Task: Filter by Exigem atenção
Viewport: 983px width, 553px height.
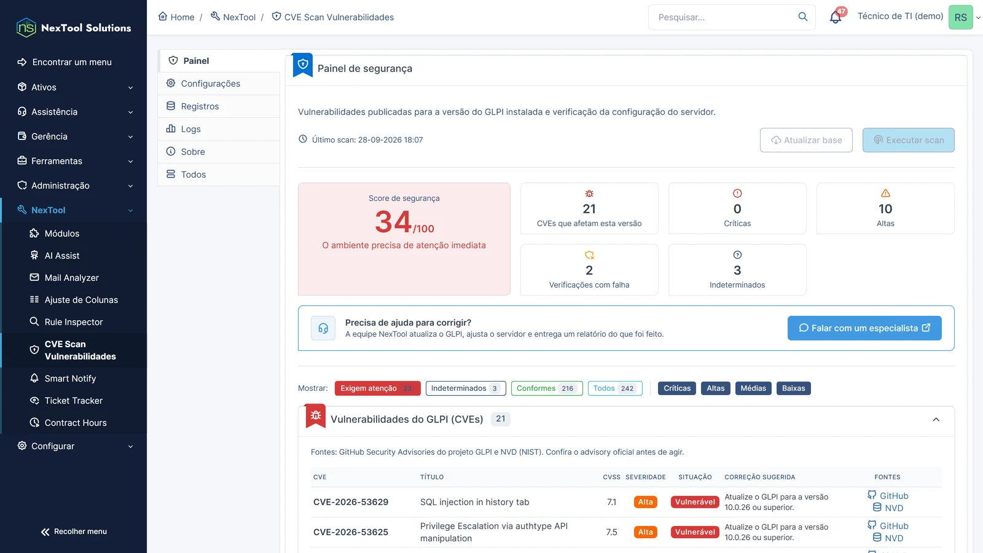Action: click(378, 388)
